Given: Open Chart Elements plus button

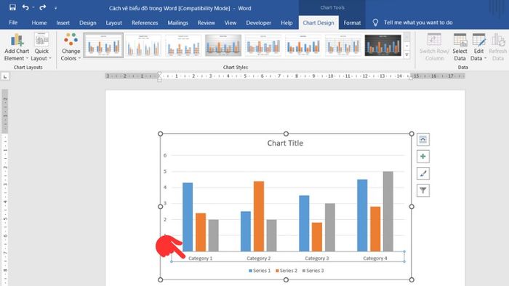Looking at the screenshot, I should pos(423,157).
